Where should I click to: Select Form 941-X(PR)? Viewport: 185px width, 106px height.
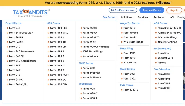18,84
